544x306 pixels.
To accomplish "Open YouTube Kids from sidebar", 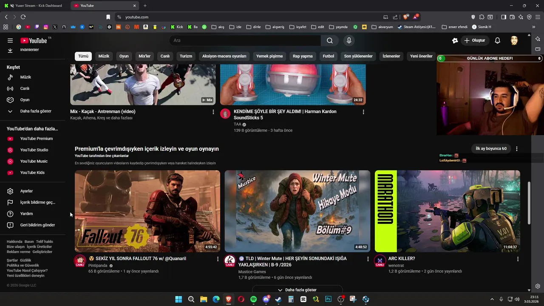I will tap(32, 173).
